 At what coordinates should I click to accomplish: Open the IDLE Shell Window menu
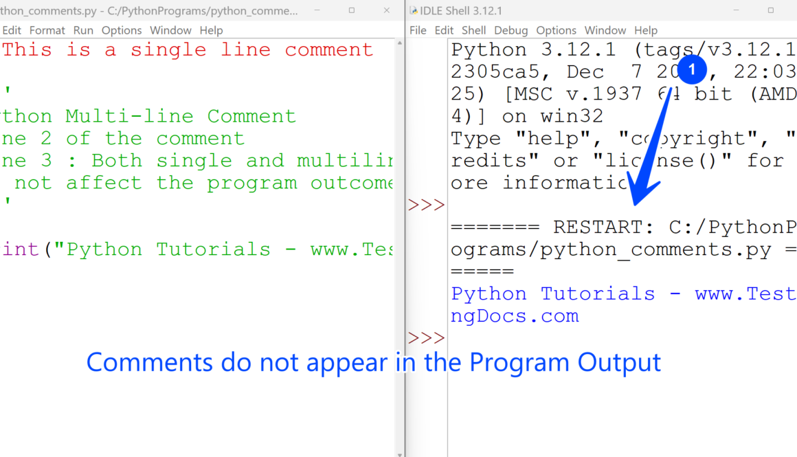[x=605, y=30]
